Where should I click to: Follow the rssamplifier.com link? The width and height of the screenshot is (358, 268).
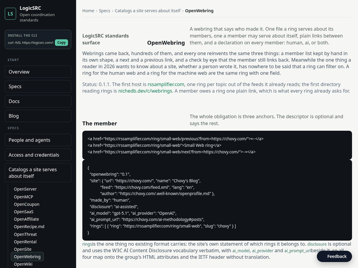coord(166,84)
